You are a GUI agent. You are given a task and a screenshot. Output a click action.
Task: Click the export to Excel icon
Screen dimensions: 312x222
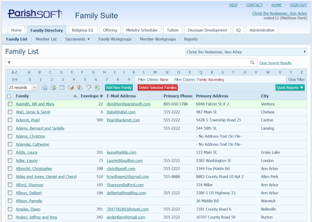(x=97, y=88)
